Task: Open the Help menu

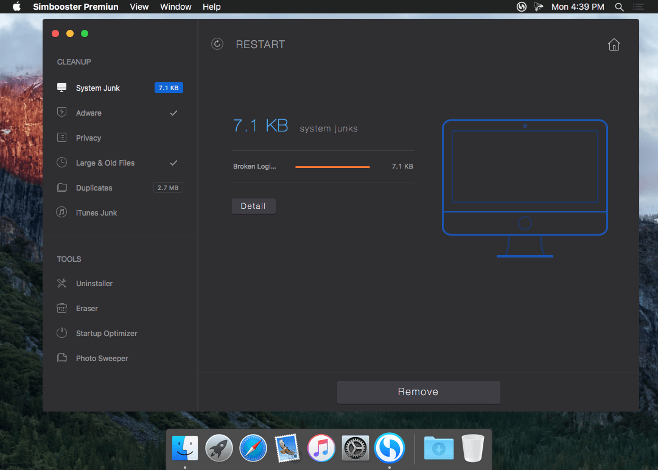Action: coord(211,7)
